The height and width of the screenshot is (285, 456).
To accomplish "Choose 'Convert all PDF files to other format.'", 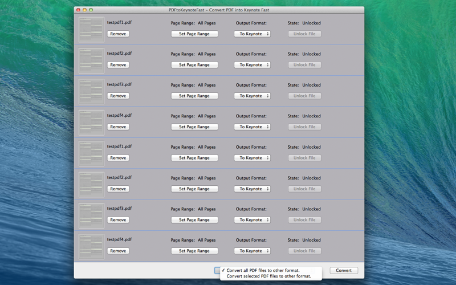I will pos(271,270).
